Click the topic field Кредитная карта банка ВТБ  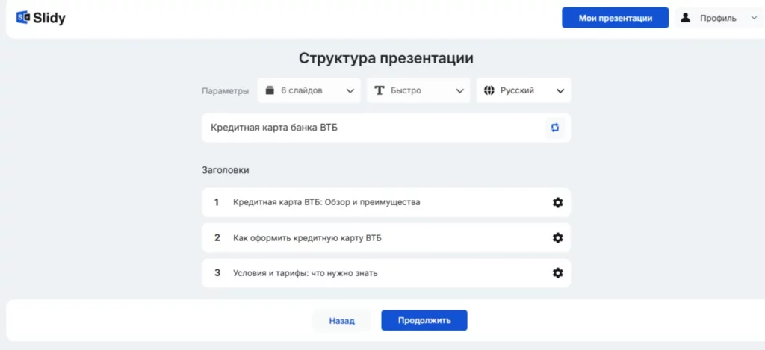[386, 128]
